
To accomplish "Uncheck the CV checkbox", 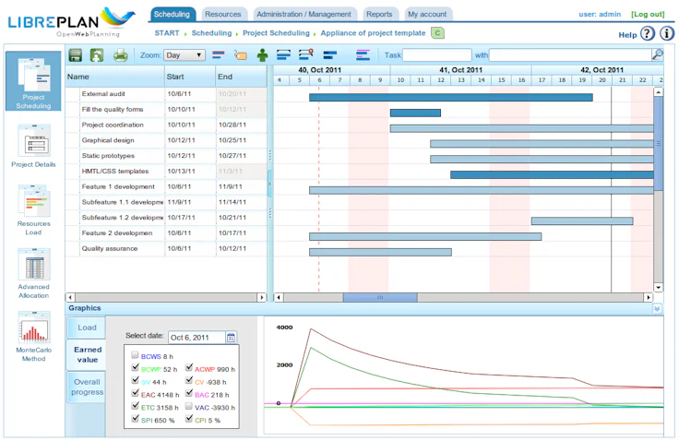I will pos(189,381).
